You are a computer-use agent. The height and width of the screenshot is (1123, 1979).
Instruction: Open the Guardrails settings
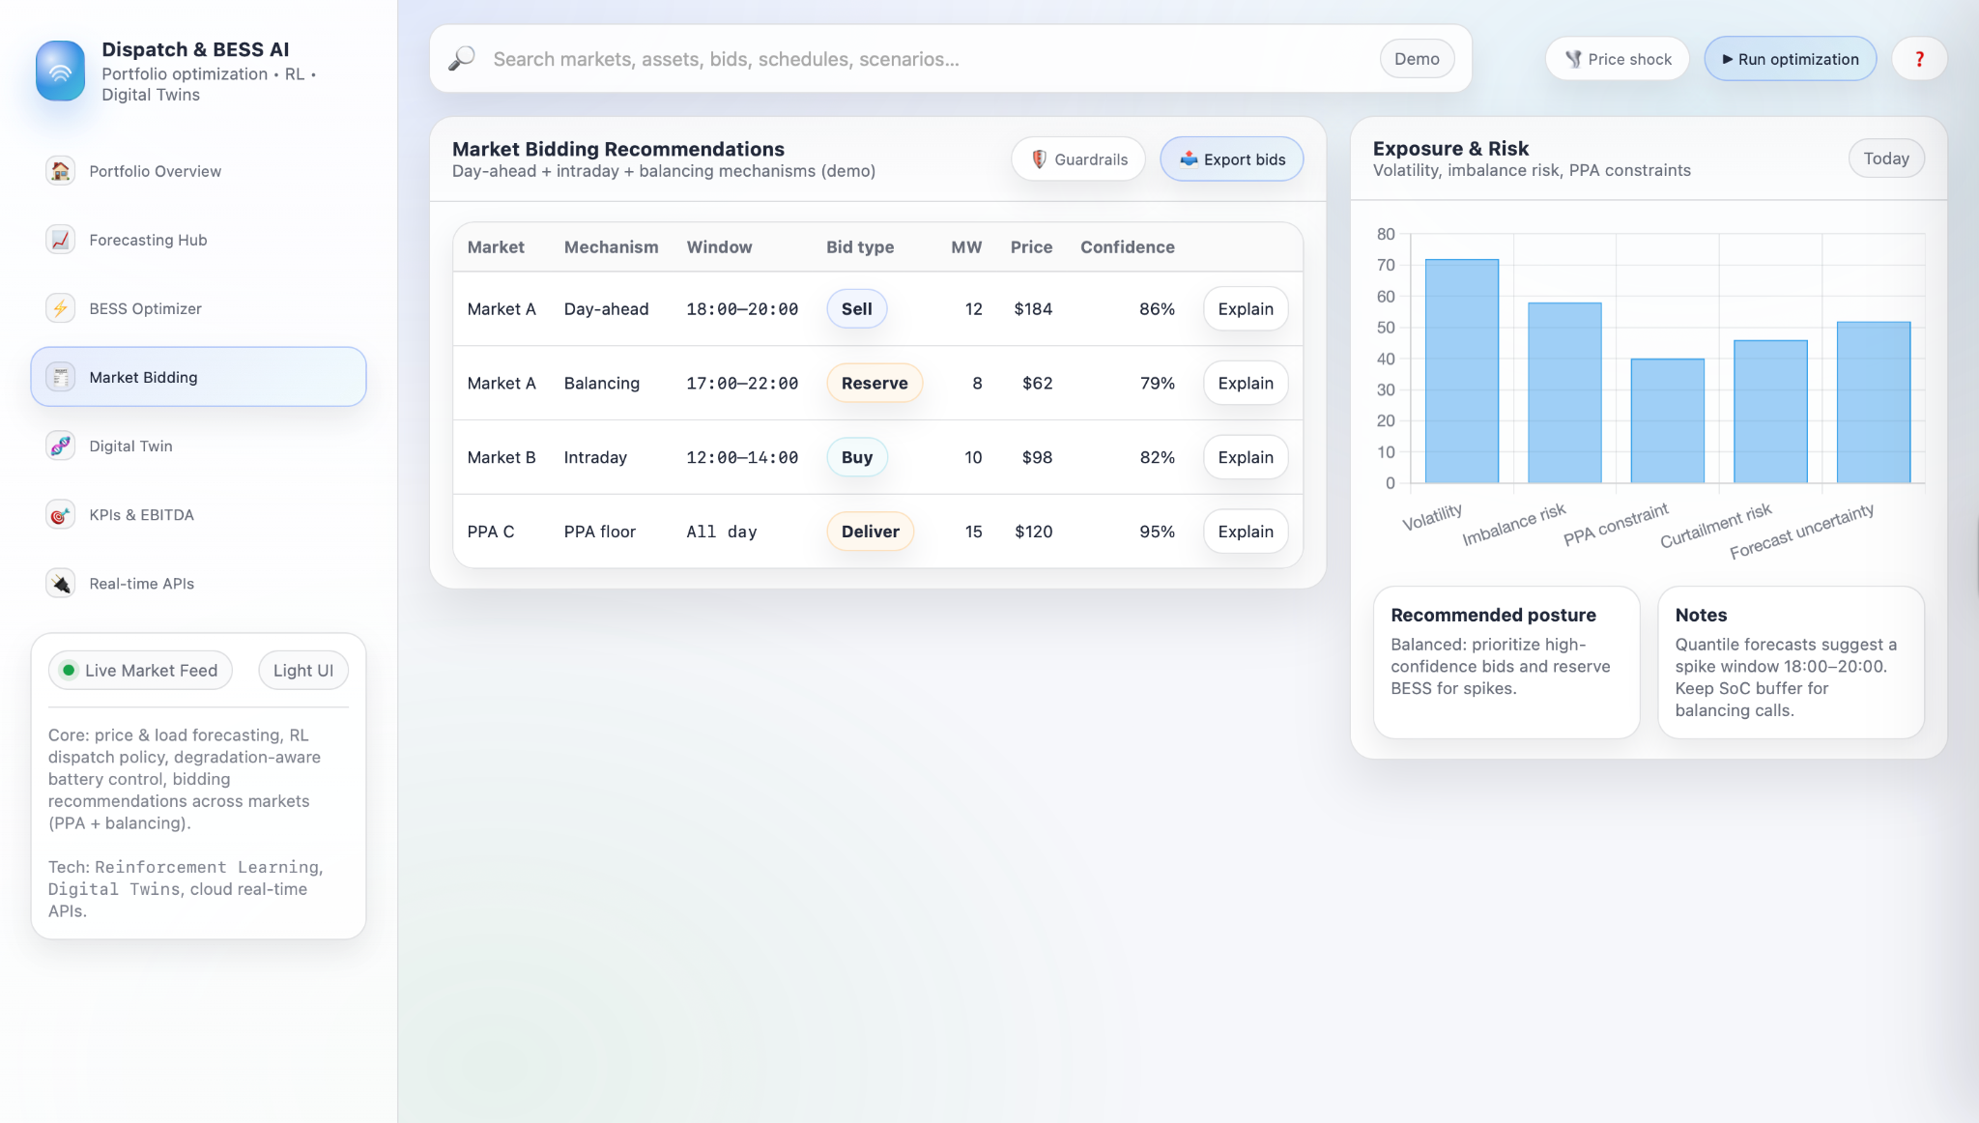1078,159
